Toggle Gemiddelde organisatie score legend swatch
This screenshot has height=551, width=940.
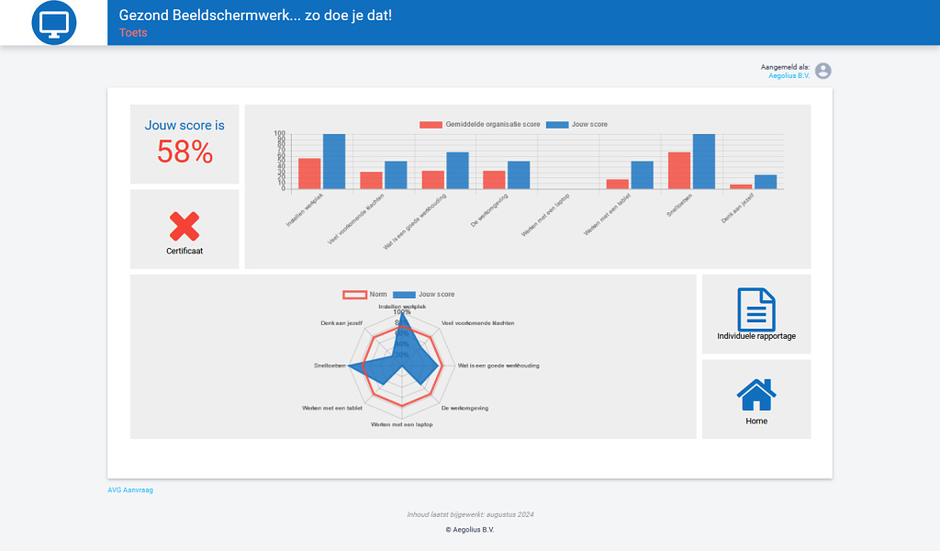431,125
